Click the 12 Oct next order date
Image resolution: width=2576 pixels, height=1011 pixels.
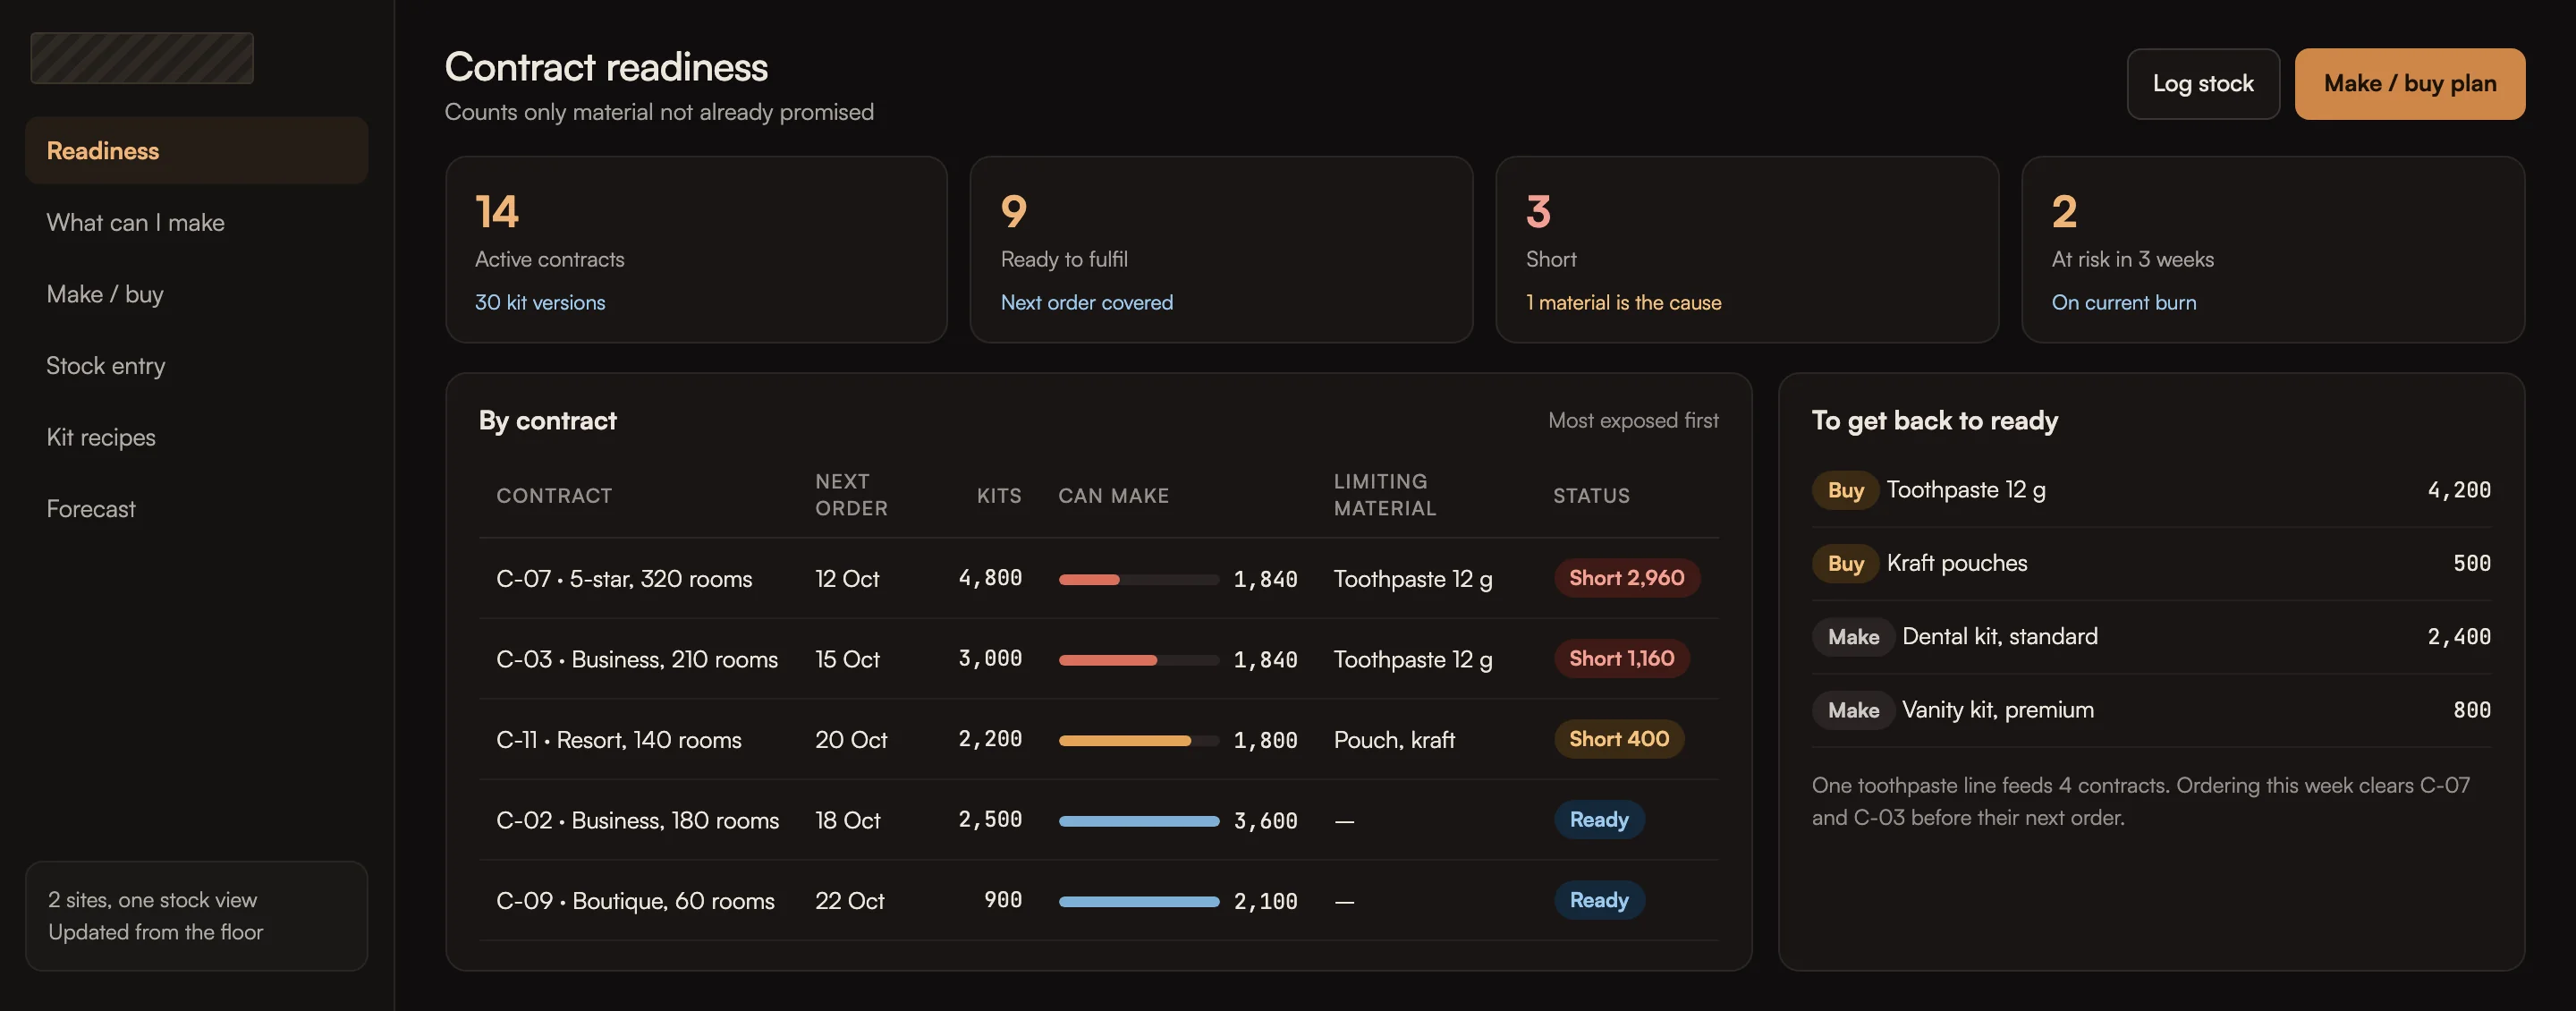[x=847, y=579]
